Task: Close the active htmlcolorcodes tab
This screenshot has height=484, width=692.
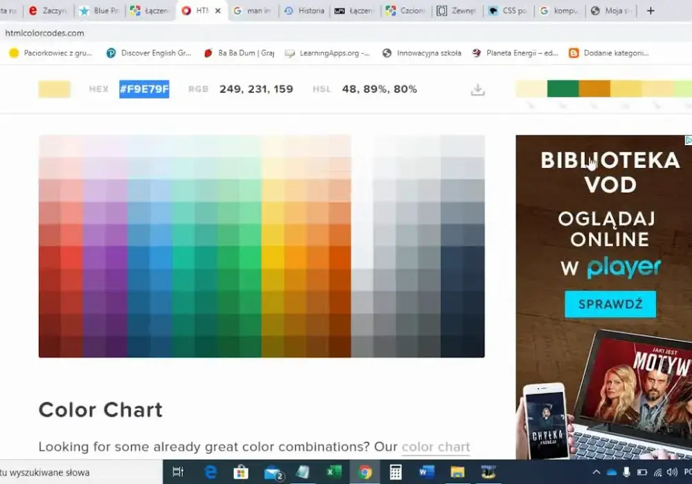Action: pyautogui.click(x=217, y=10)
